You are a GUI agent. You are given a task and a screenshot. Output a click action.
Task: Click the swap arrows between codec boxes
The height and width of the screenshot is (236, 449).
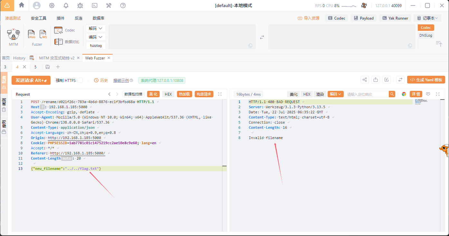pos(262,37)
